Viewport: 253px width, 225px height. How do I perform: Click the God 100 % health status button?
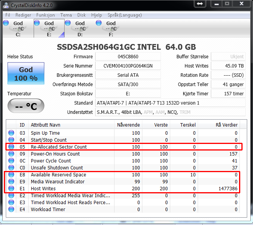tap(26, 73)
